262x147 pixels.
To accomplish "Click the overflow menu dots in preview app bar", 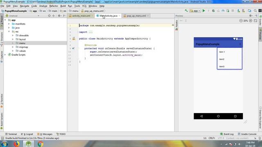I will point(240,44).
